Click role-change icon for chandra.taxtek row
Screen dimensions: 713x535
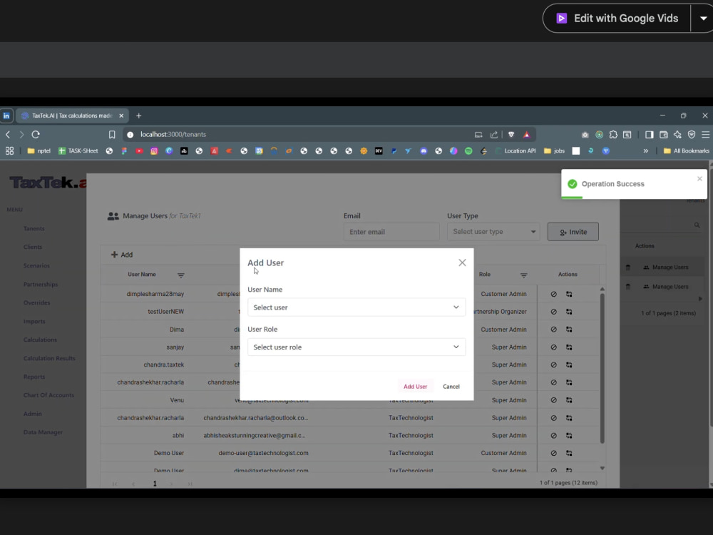point(569,365)
